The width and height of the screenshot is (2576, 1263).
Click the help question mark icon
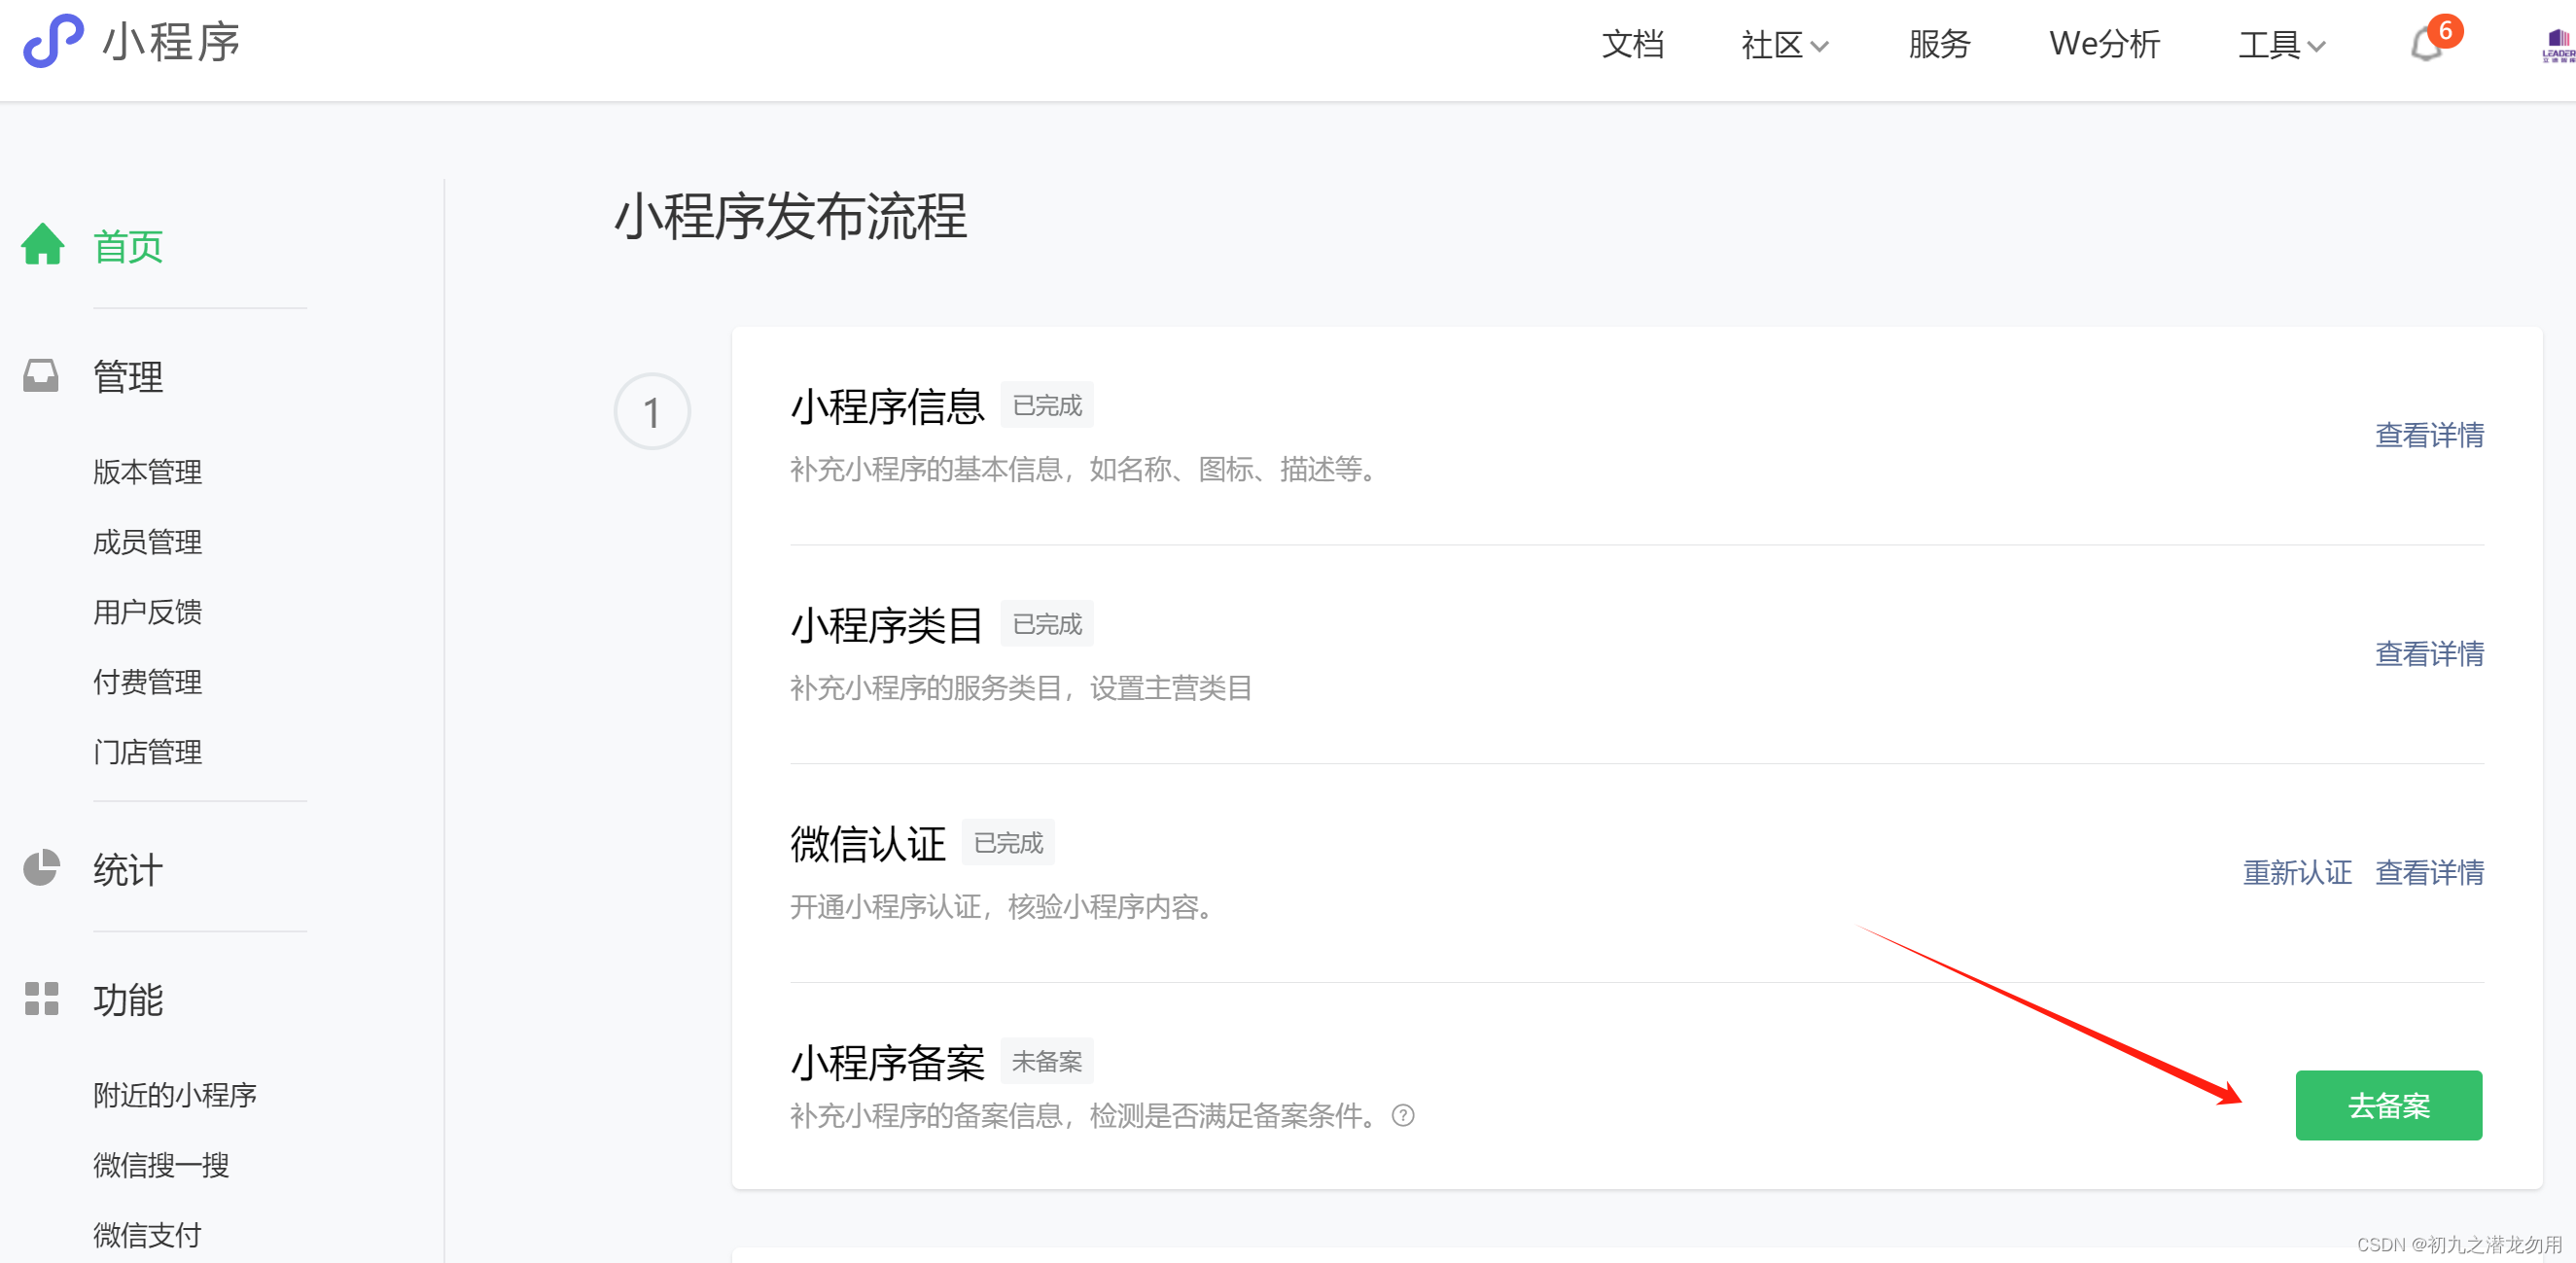pyautogui.click(x=1403, y=1115)
